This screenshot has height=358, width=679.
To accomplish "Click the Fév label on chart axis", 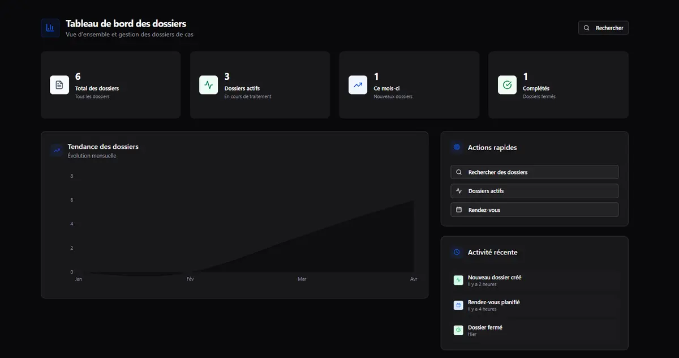I will tap(190, 279).
